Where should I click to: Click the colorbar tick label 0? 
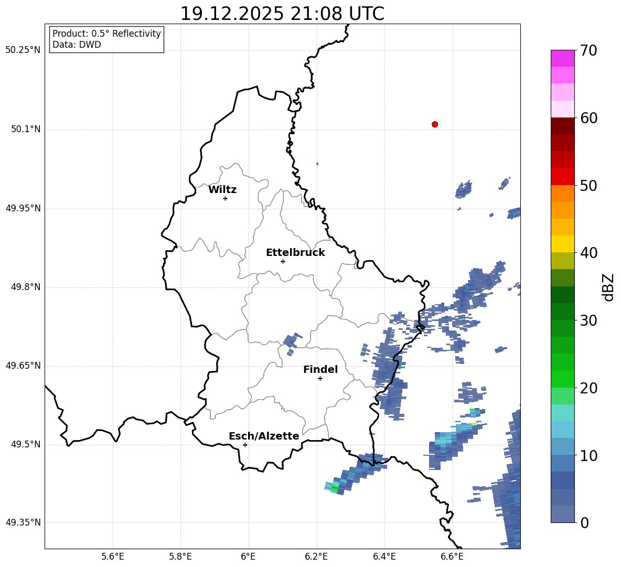[584, 522]
